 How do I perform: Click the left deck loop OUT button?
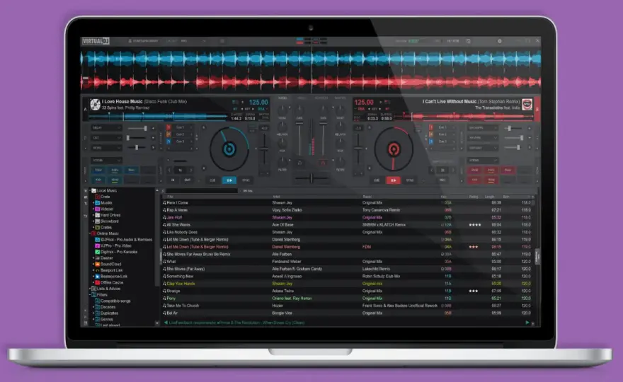click(x=187, y=180)
